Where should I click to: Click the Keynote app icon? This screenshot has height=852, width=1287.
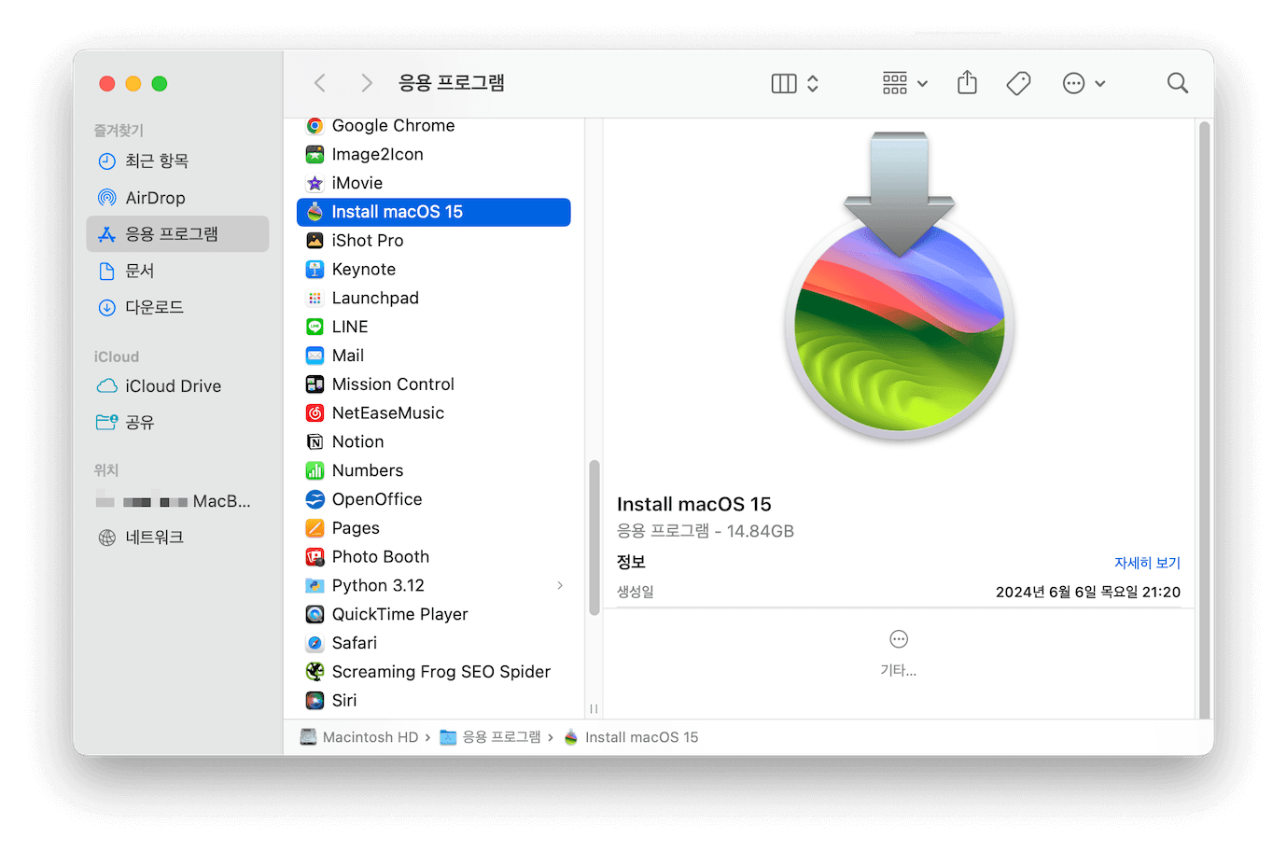(315, 270)
